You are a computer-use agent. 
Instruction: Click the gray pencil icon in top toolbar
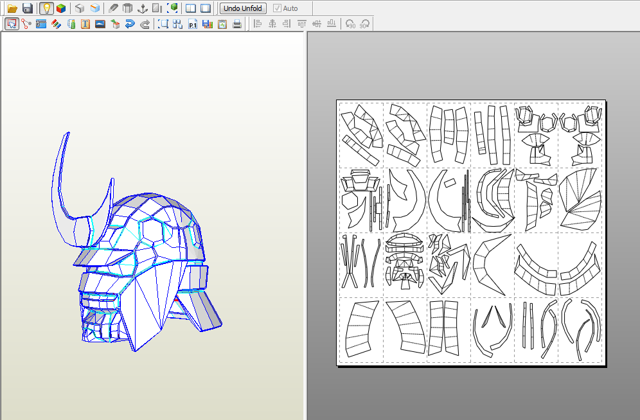(113, 8)
